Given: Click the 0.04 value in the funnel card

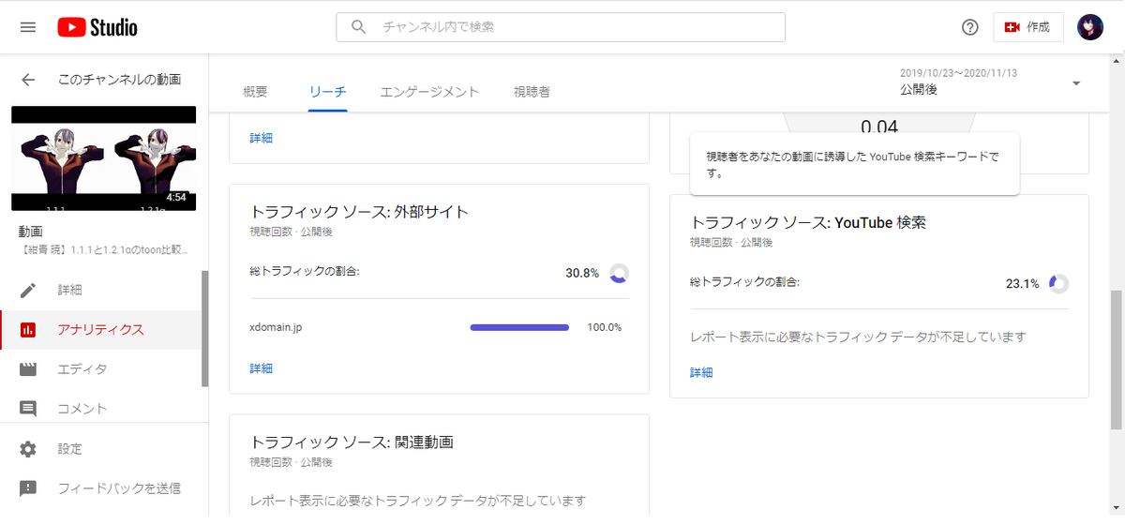Looking at the screenshot, I should 879,127.
